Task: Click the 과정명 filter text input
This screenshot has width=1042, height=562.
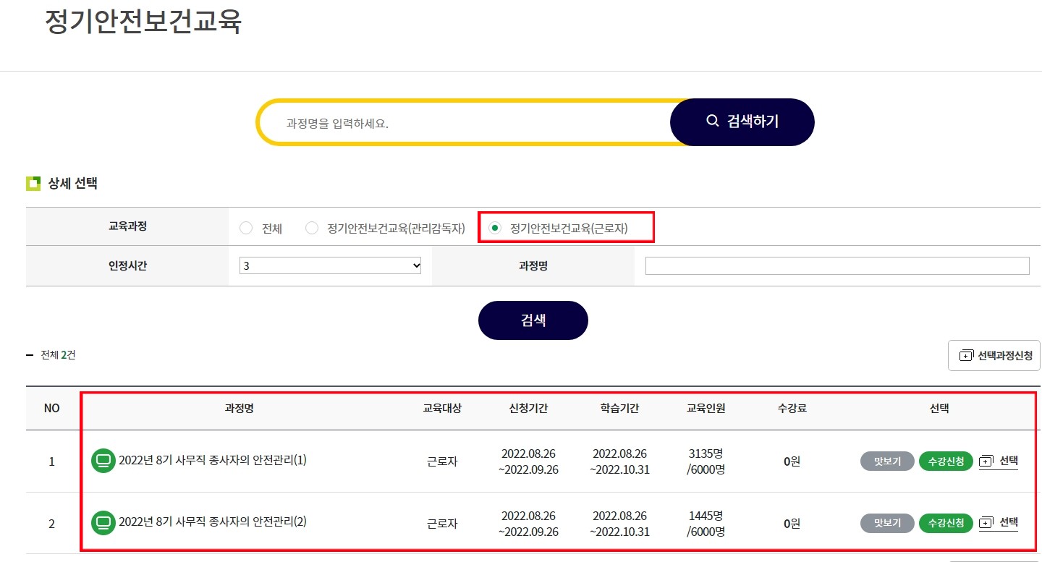Action: click(x=837, y=266)
